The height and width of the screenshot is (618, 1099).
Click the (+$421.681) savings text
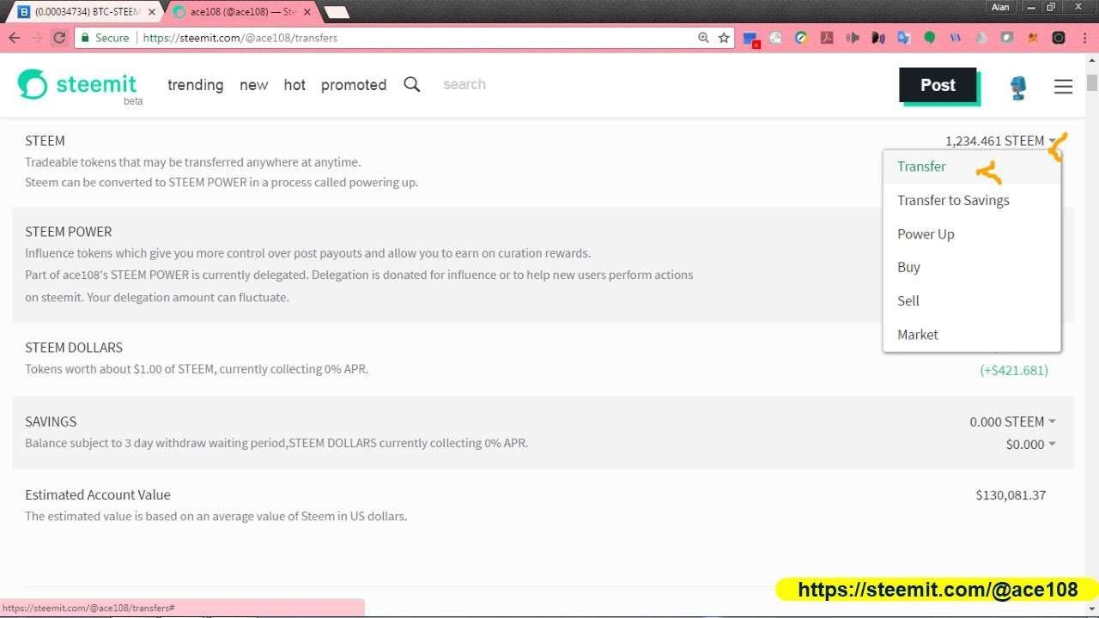click(x=1014, y=370)
